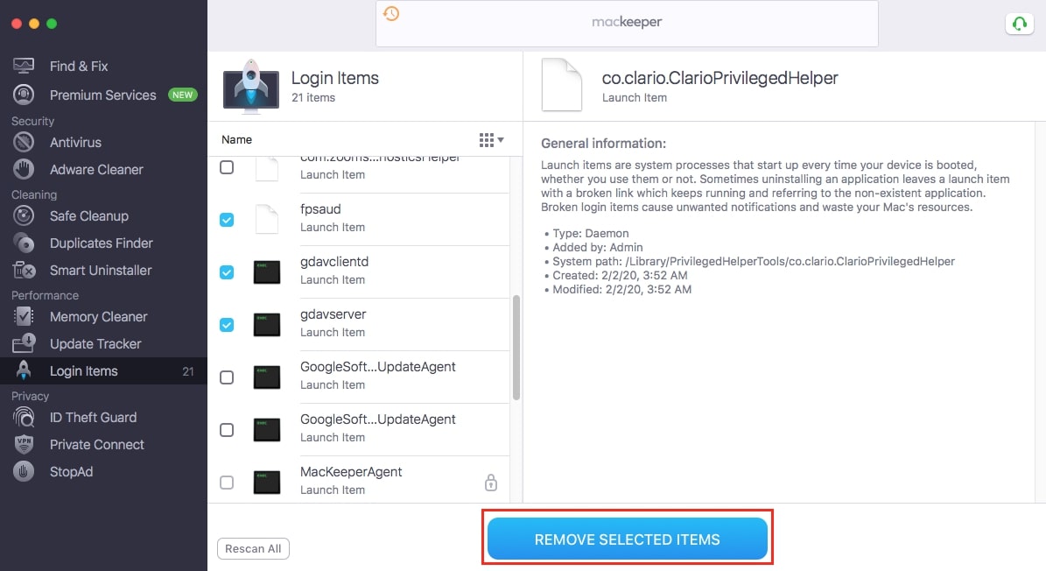Click the MacKeeperAgent terminal icon
Viewport: 1046px width, 571px height.
click(x=267, y=483)
